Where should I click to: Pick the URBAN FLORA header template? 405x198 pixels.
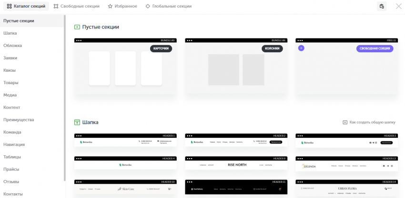point(346,189)
